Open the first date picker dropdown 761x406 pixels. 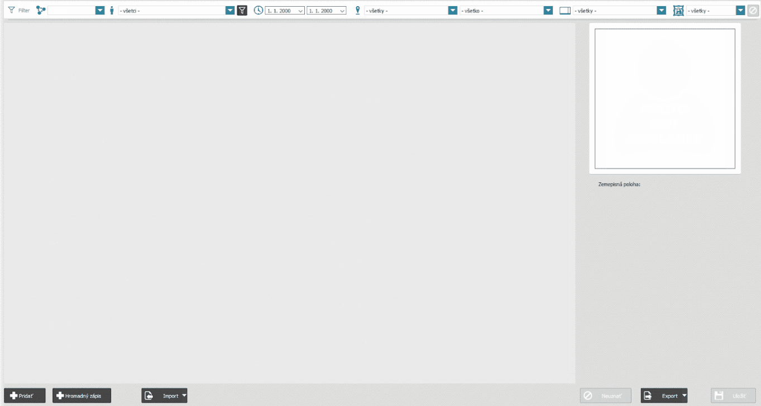[x=301, y=11]
